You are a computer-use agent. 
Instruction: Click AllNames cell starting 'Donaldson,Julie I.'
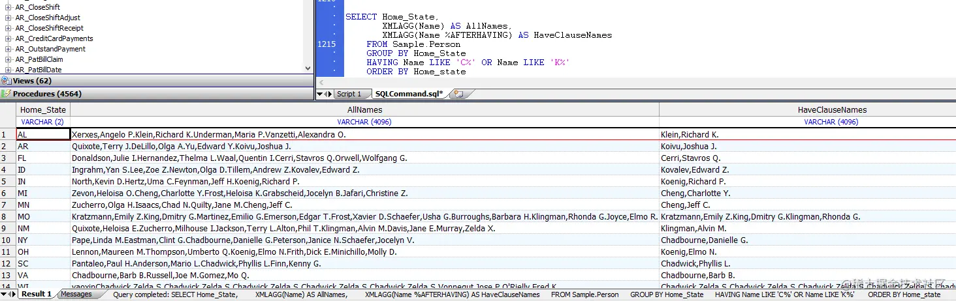364,158
